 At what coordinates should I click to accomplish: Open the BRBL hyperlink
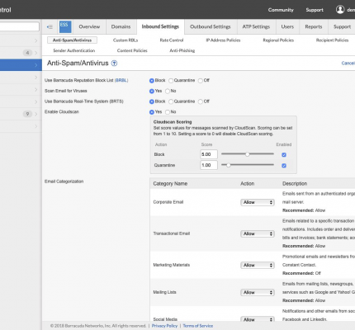[x=121, y=80]
